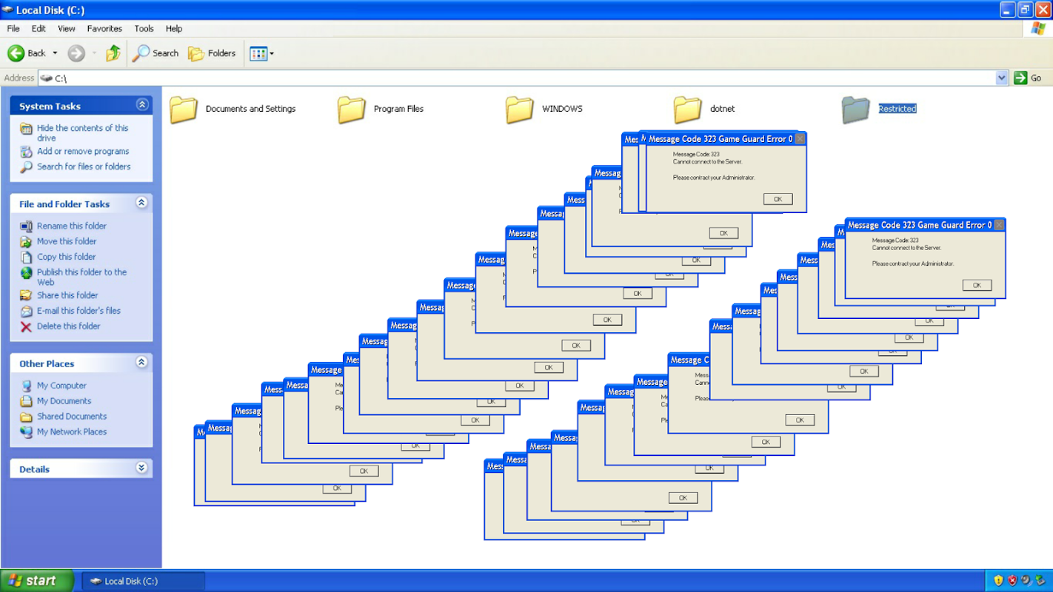Click the yellow security shield tray icon
The width and height of the screenshot is (1053, 592).
pos(998,581)
